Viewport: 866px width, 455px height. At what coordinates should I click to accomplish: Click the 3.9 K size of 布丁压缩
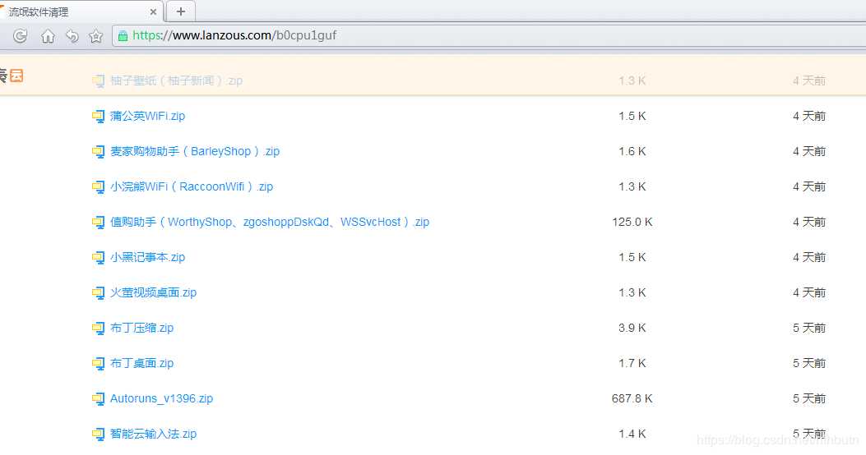632,328
